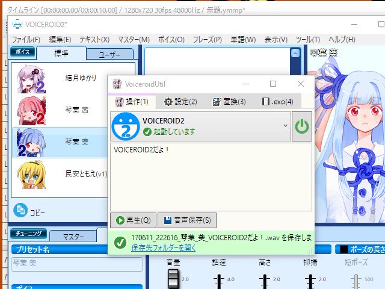Click the green success checkmark status icon
This screenshot has width=385, height=289.
(x=120, y=243)
